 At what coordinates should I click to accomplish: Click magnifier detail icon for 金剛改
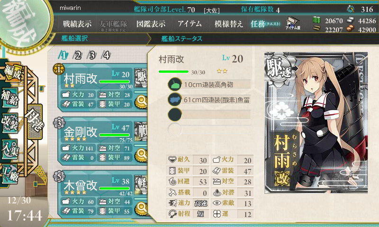[x=141, y=154]
